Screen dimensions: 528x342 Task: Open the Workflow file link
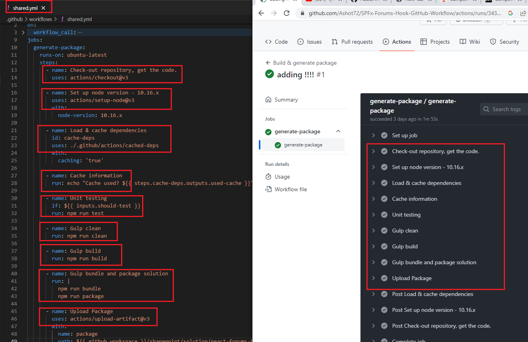click(290, 189)
